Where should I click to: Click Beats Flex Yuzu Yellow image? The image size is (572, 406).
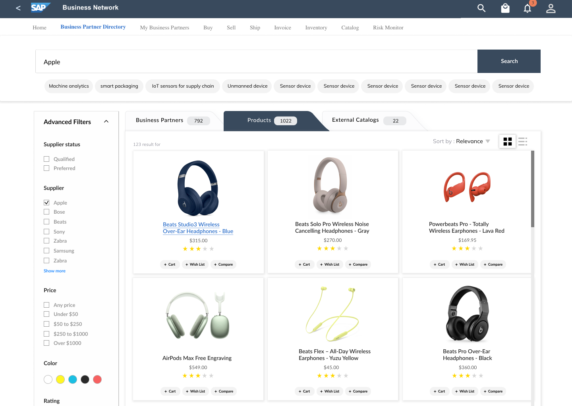pyautogui.click(x=332, y=314)
